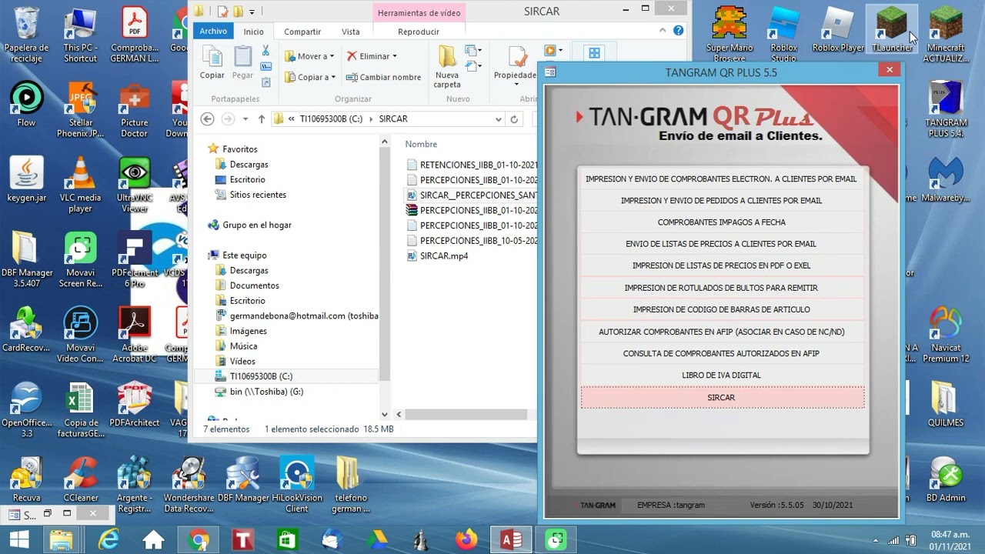The height and width of the screenshot is (554, 985).
Task: Click the Nueva carpeta icon
Action: (447, 67)
